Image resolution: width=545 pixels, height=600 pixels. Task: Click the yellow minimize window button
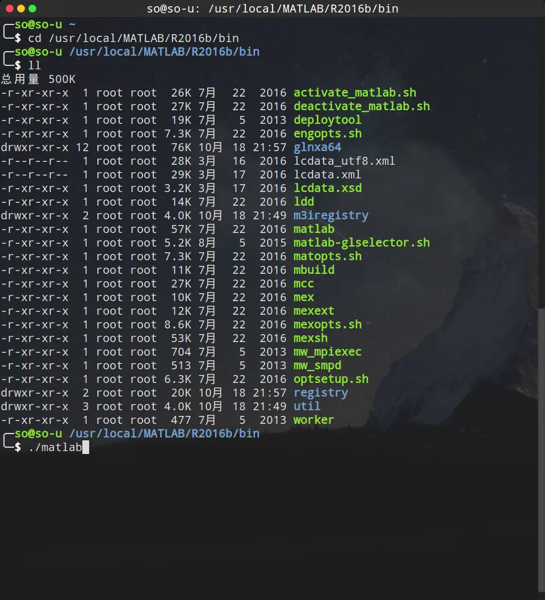[x=21, y=9]
